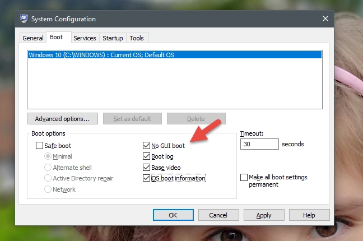Viewport: 363px width, 241px height.
Task: Open Advanced options
Action: (x=63, y=119)
